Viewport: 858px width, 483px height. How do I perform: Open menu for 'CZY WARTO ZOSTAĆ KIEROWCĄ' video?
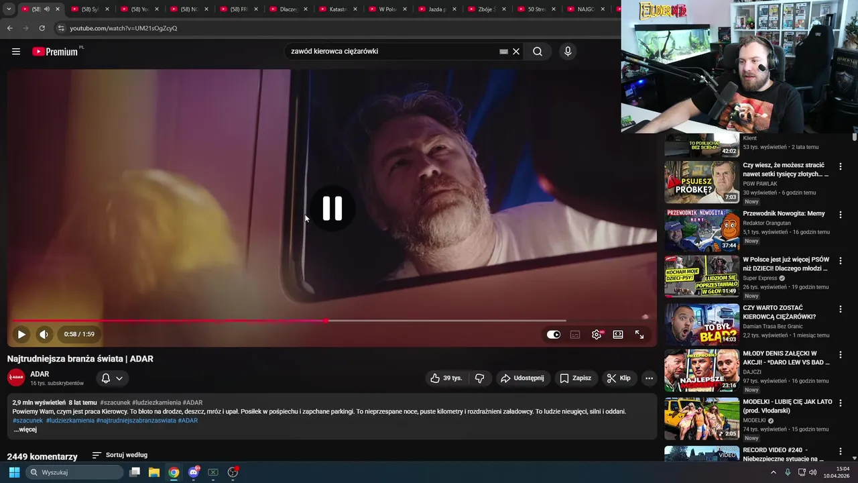pyautogui.click(x=840, y=309)
